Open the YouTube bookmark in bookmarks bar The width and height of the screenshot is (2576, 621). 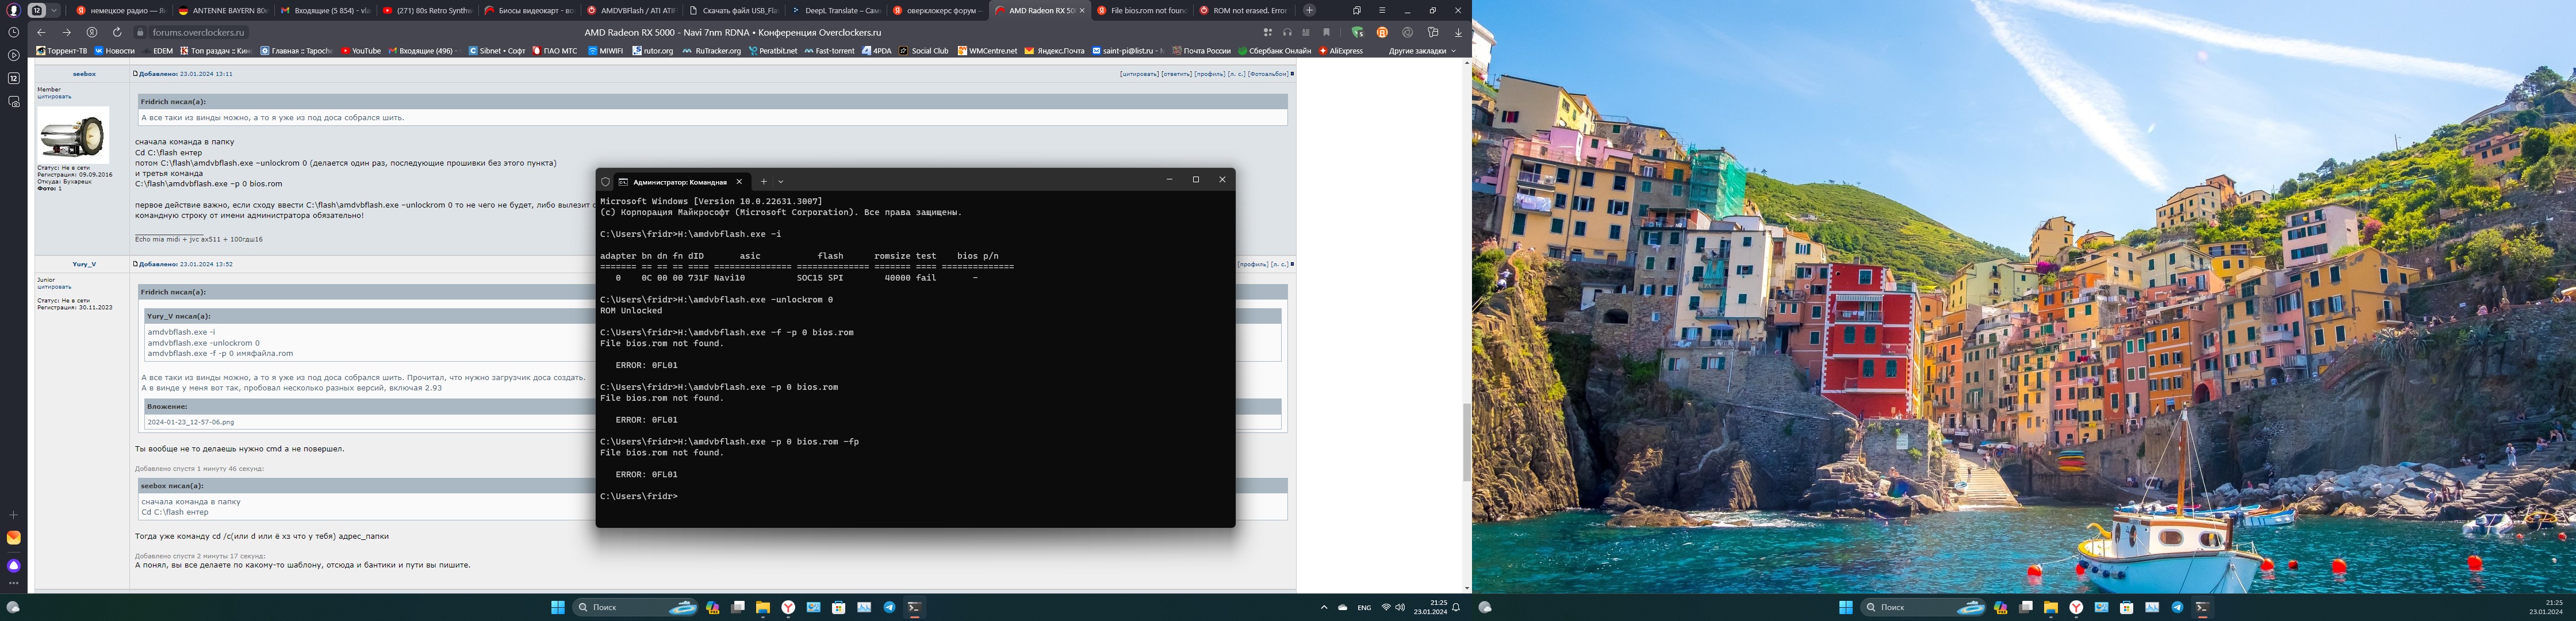click(x=361, y=51)
